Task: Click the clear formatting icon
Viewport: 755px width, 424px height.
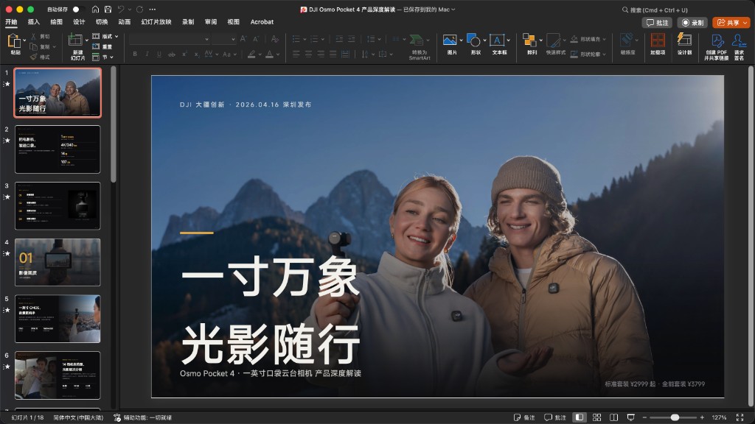Action: tap(274, 39)
